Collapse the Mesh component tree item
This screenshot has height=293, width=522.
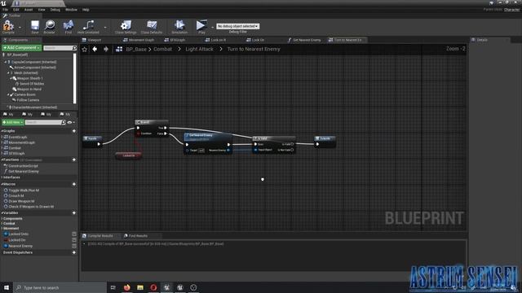8,72
